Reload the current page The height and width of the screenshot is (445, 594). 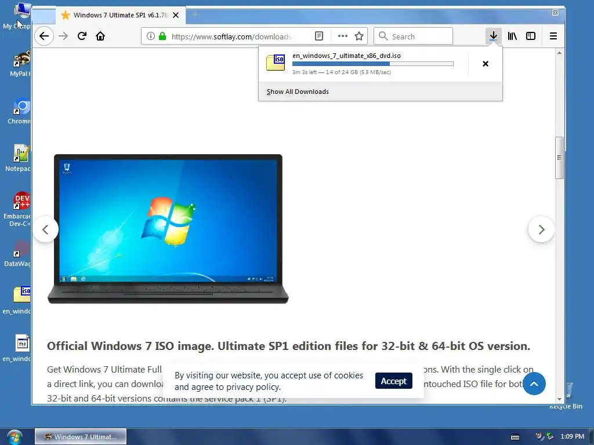82,37
